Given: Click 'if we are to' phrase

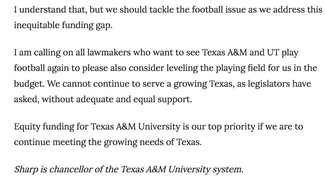Looking at the screenshot, I should [280, 127].
